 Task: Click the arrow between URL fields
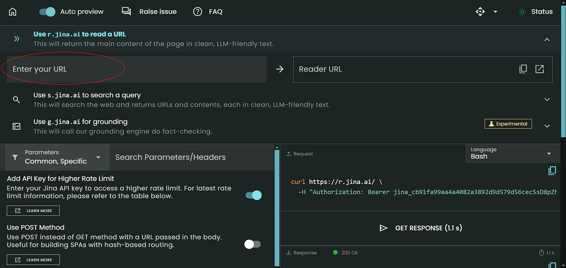(x=280, y=70)
